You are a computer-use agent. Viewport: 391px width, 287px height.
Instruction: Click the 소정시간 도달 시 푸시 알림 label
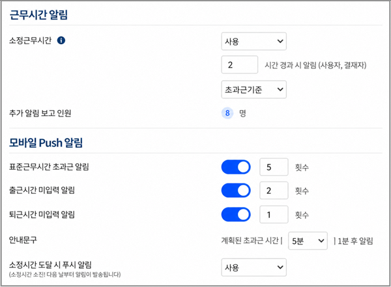50,264
